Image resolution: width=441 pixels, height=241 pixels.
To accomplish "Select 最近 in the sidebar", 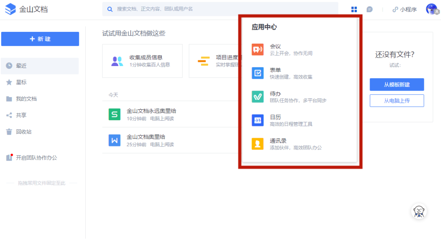I will pos(40,66).
